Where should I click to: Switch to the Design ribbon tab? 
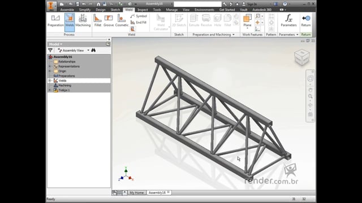[101, 10]
